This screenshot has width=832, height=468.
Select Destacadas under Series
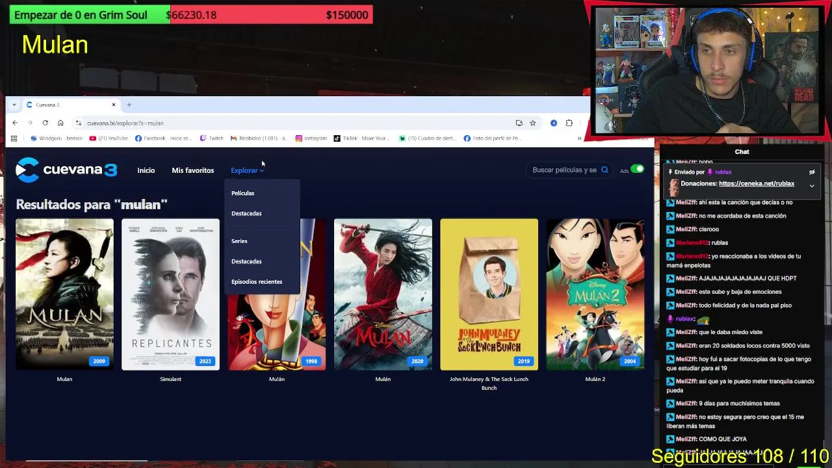(246, 261)
